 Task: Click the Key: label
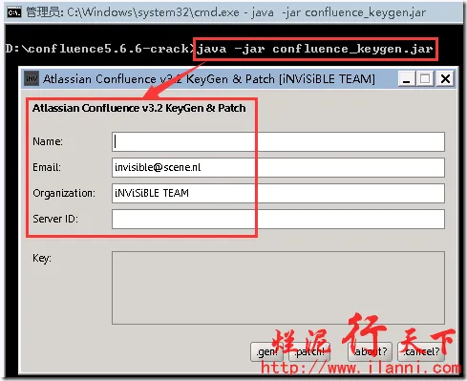42,258
